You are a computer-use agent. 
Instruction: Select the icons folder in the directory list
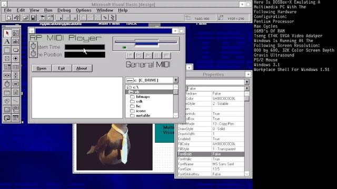(149, 111)
